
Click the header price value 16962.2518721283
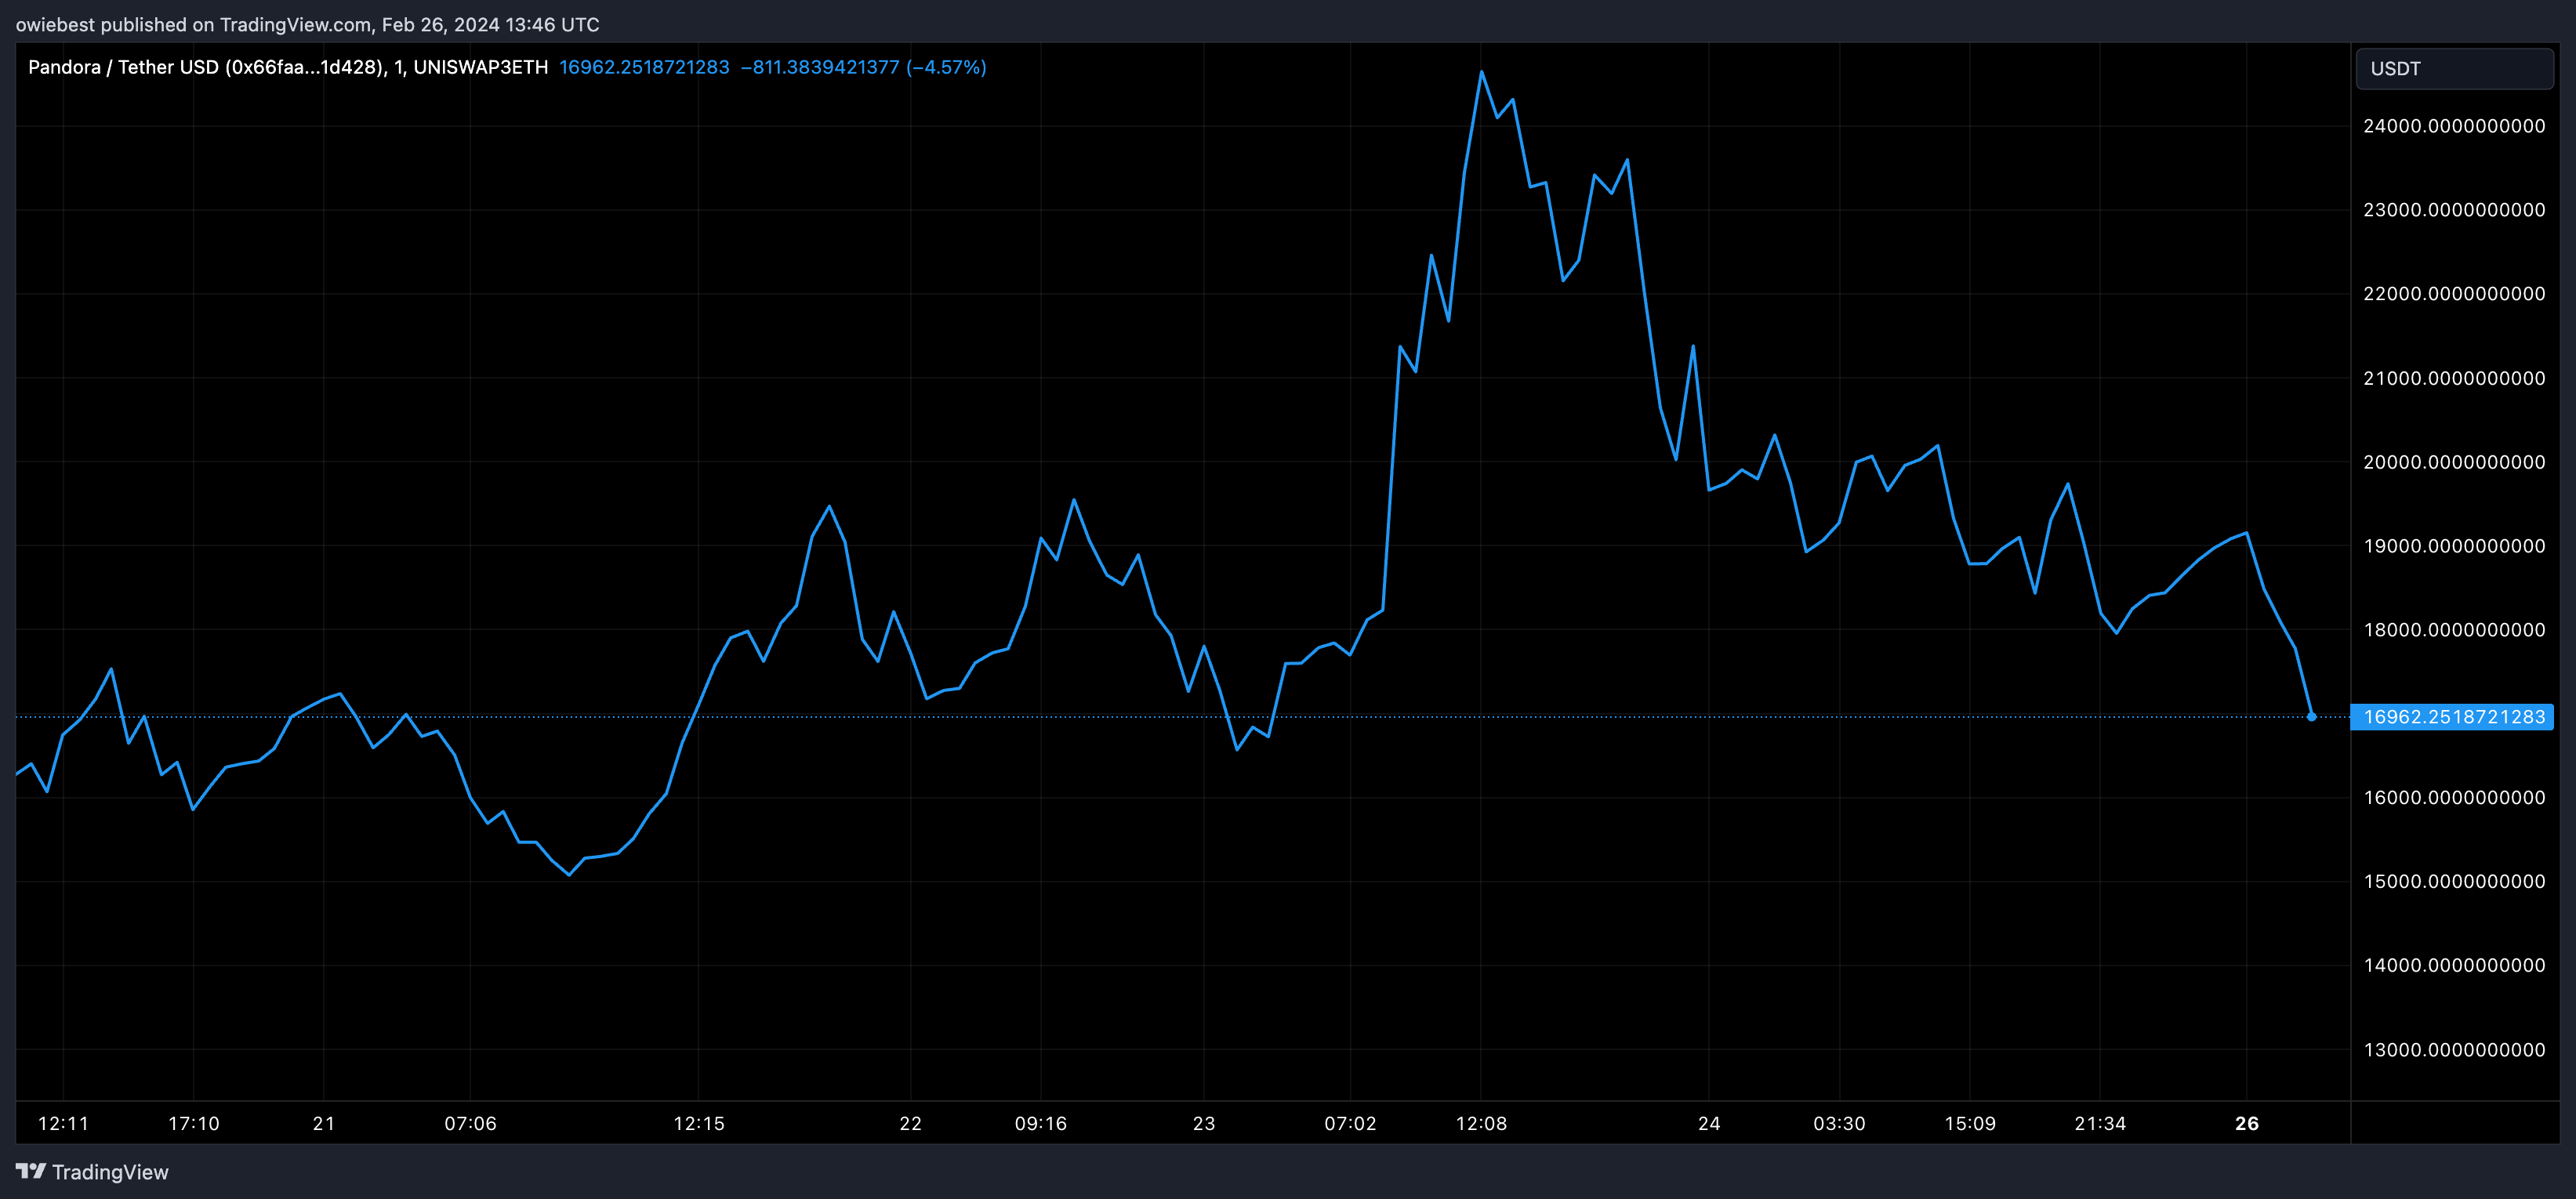pyautogui.click(x=644, y=67)
